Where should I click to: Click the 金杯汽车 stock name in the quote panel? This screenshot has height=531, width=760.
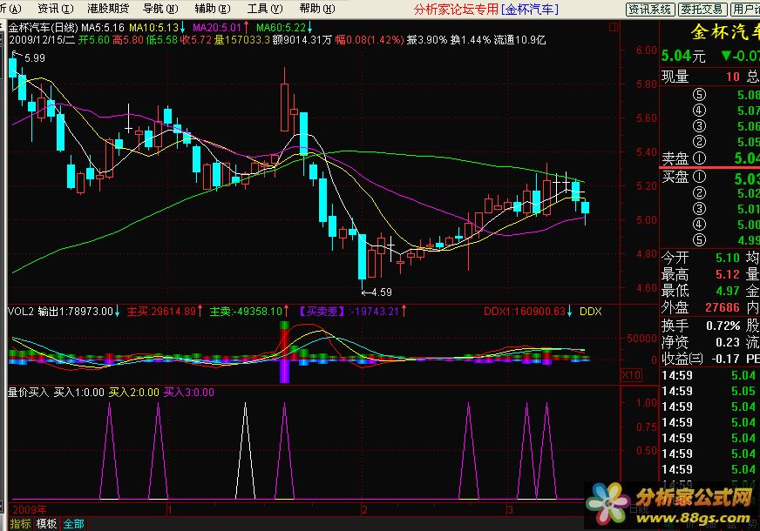[724, 32]
